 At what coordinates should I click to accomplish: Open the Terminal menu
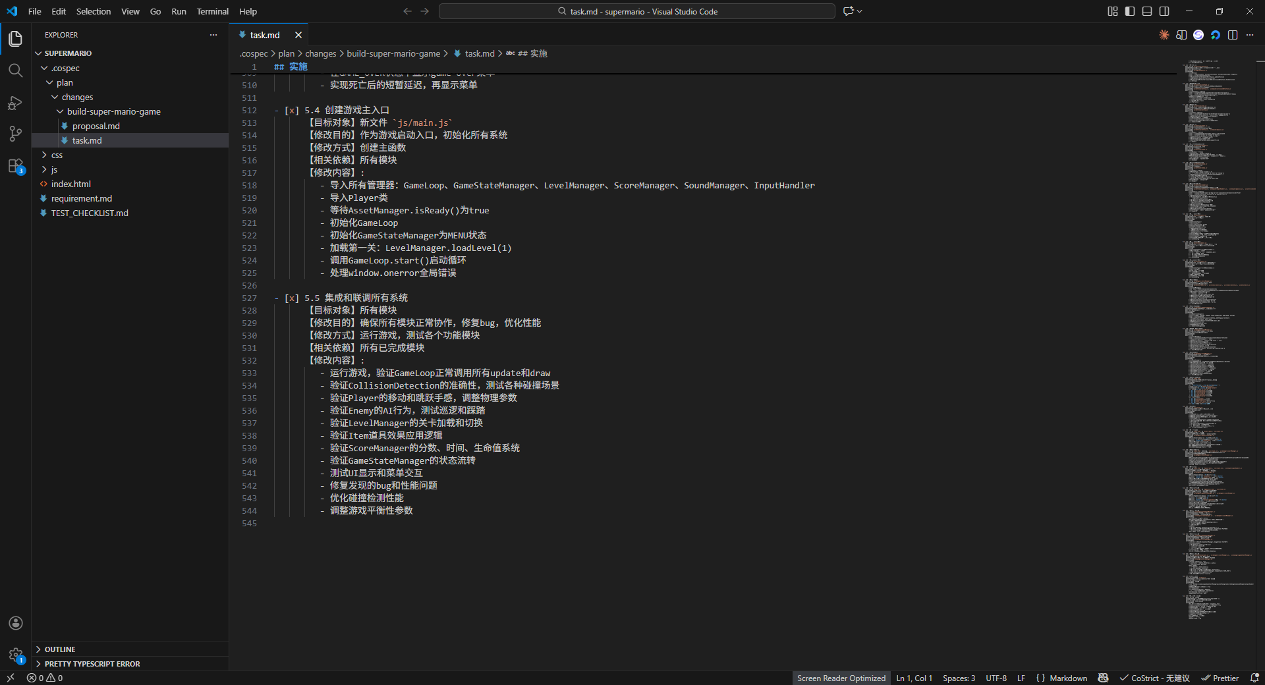click(x=212, y=11)
